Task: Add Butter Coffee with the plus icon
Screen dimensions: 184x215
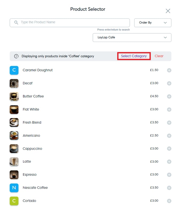Action: point(169,96)
